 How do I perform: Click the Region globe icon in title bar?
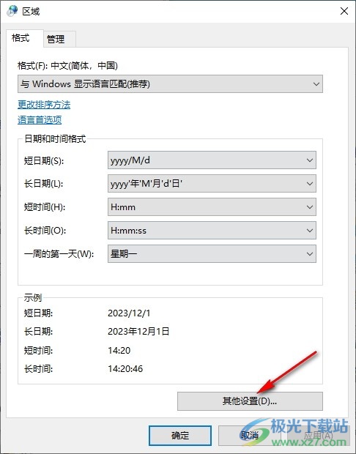click(12, 11)
